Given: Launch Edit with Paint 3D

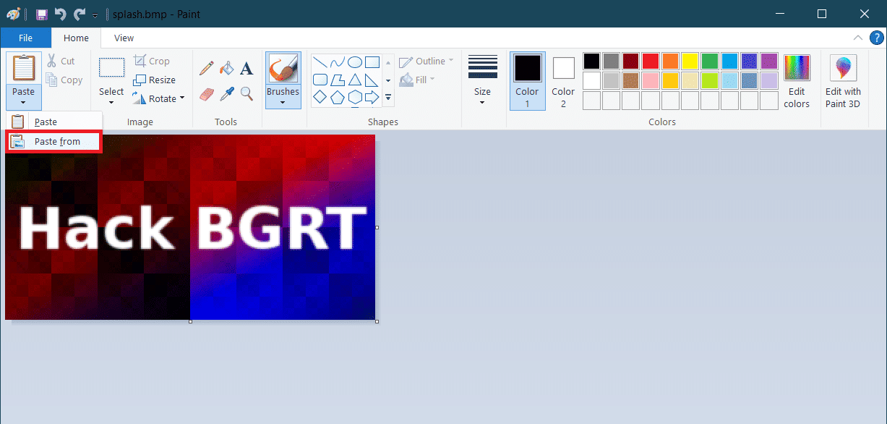Looking at the screenshot, I should click(842, 80).
